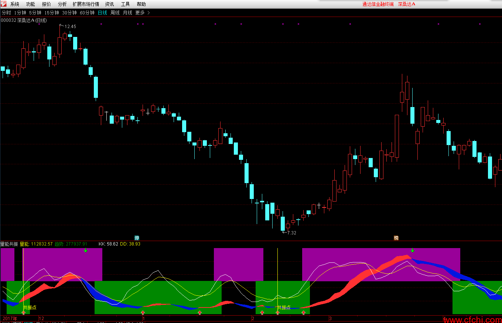Viewport: 502px width, 323px height.
Task: Click the red 深桑达A label at top right
Action: click(407, 4)
